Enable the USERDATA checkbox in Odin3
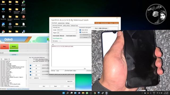170x95 pixels. pos(30,78)
